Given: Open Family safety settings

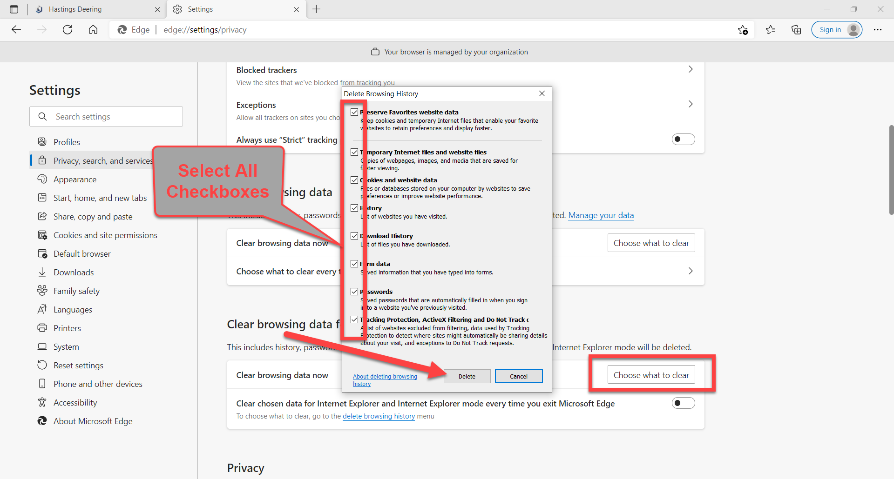Looking at the screenshot, I should pyautogui.click(x=76, y=291).
